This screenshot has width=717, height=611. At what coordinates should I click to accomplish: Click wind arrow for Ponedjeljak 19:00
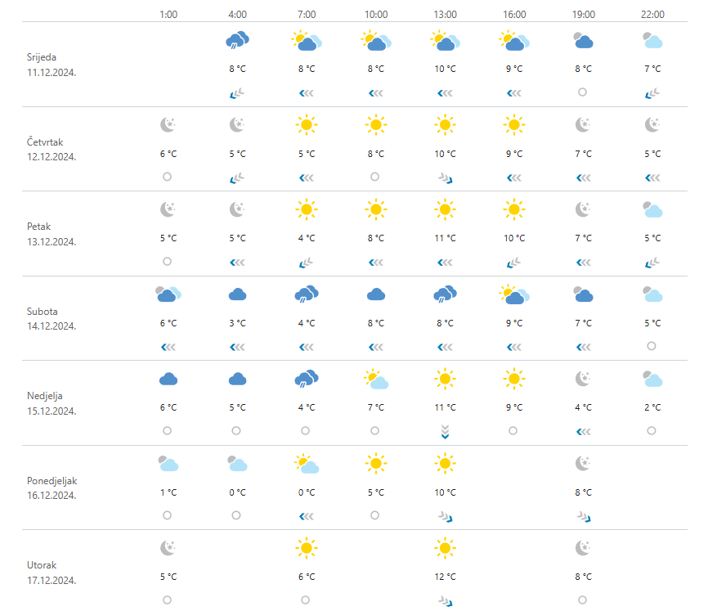[x=584, y=517]
